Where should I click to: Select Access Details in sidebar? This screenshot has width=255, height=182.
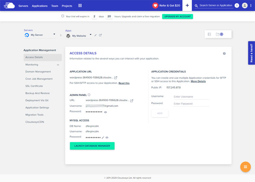[42, 57]
